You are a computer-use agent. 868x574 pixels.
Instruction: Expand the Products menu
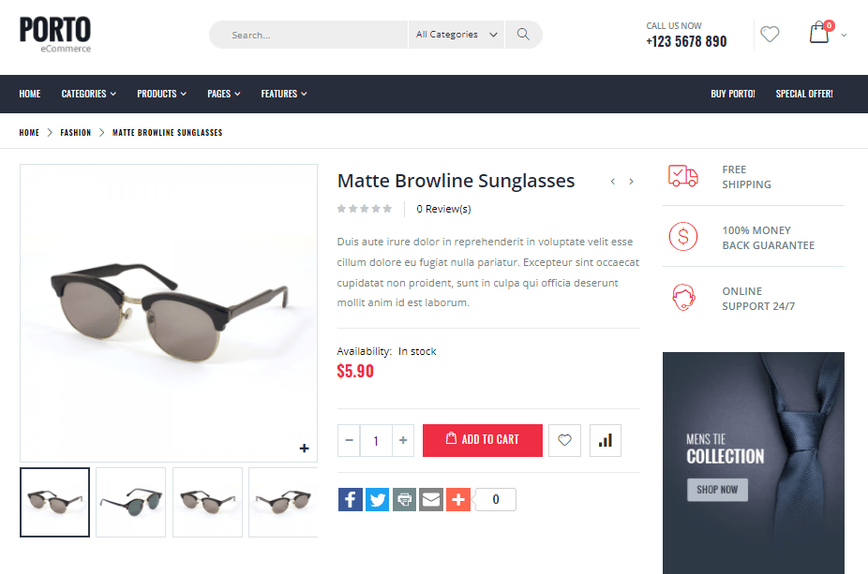tap(161, 94)
